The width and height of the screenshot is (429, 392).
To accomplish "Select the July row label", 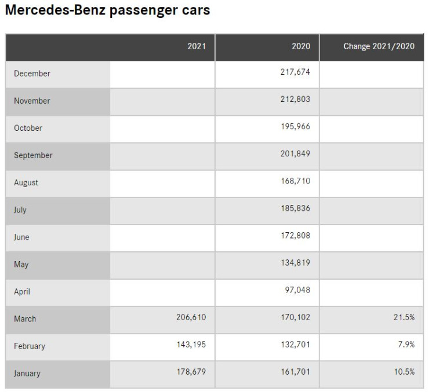I will pyautogui.click(x=20, y=210).
